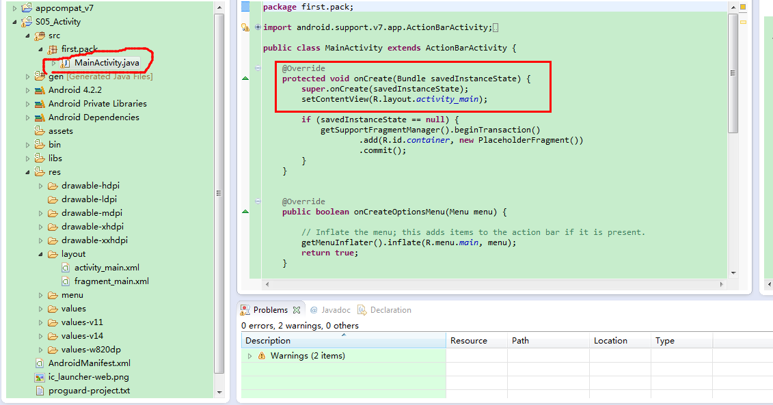The height and width of the screenshot is (405, 773).
Task: Collapse the S05_Activity project
Action: [15, 22]
